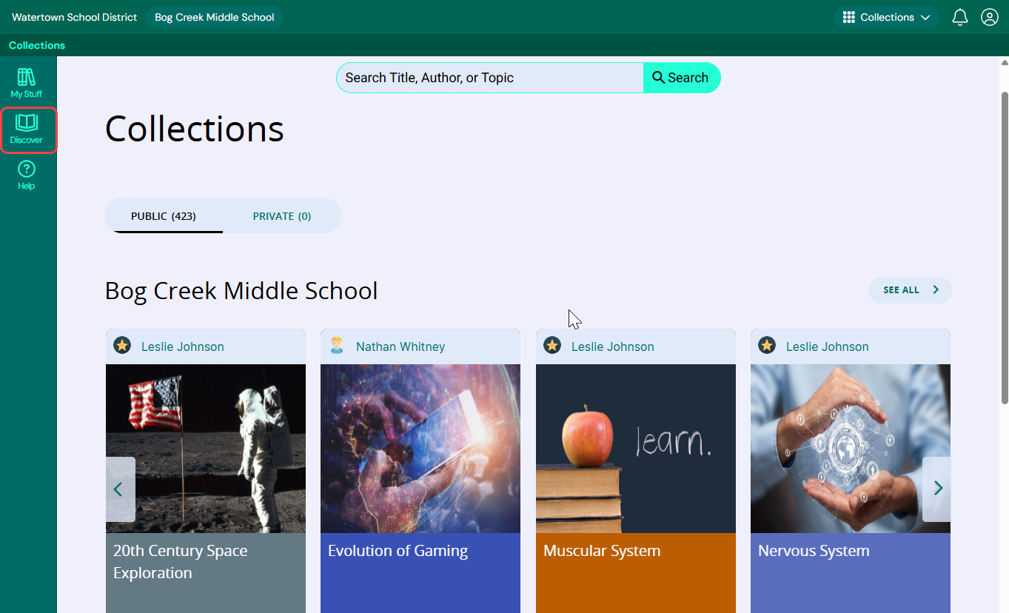Image resolution: width=1009 pixels, height=613 pixels.
Task: Click Nathan Whitney's avatar icon
Action: pyautogui.click(x=337, y=346)
